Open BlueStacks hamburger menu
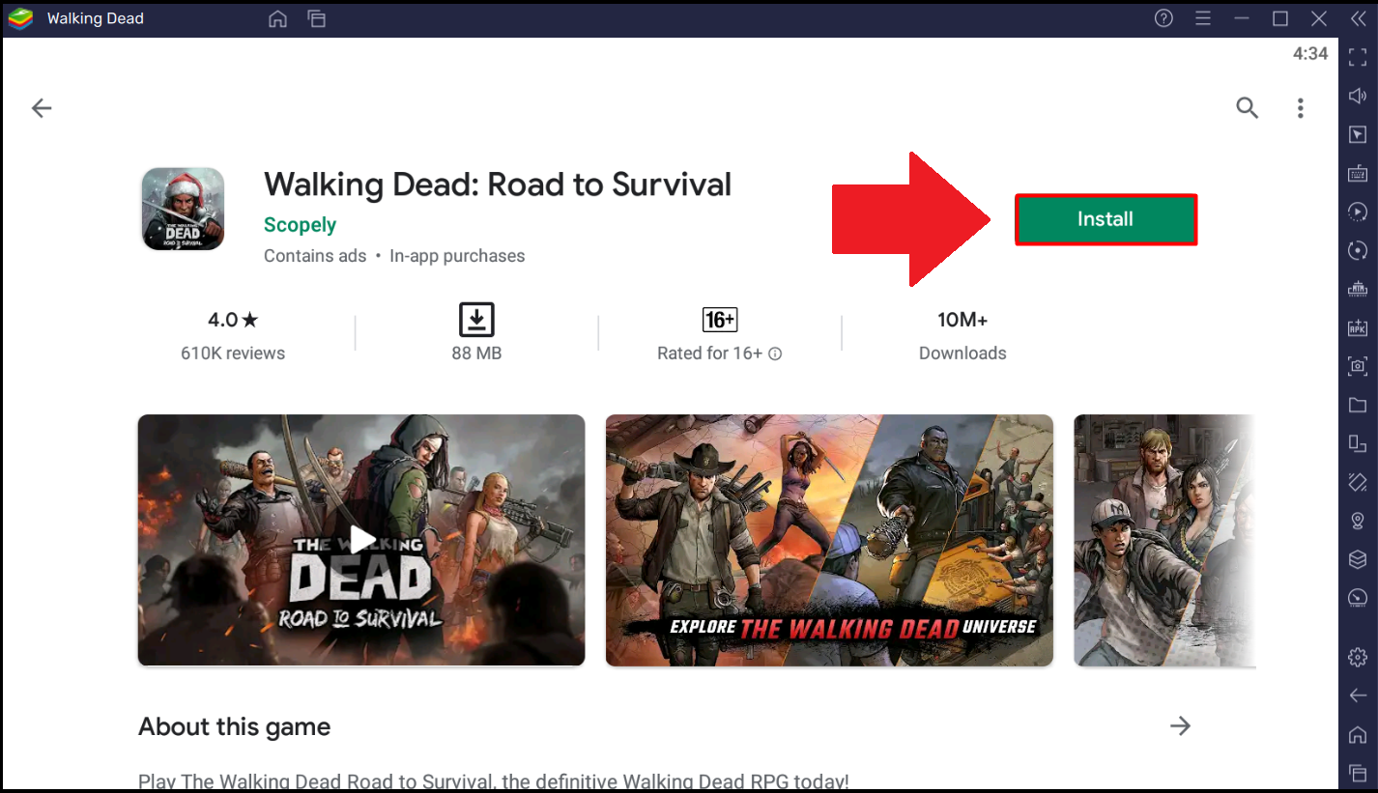Image resolution: width=1378 pixels, height=793 pixels. pyautogui.click(x=1203, y=18)
